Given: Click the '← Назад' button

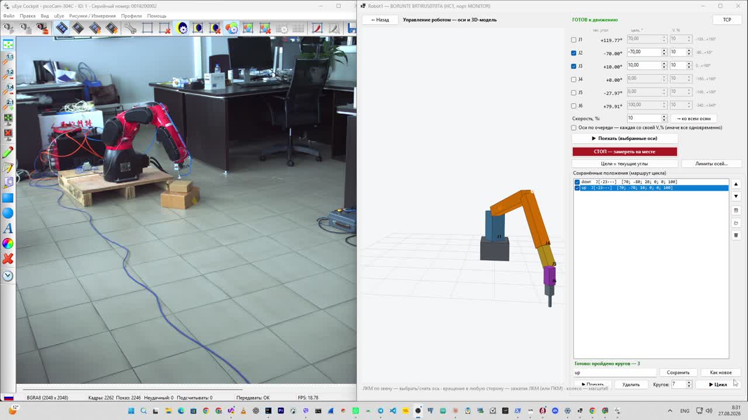Looking at the screenshot, I should (380, 19).
